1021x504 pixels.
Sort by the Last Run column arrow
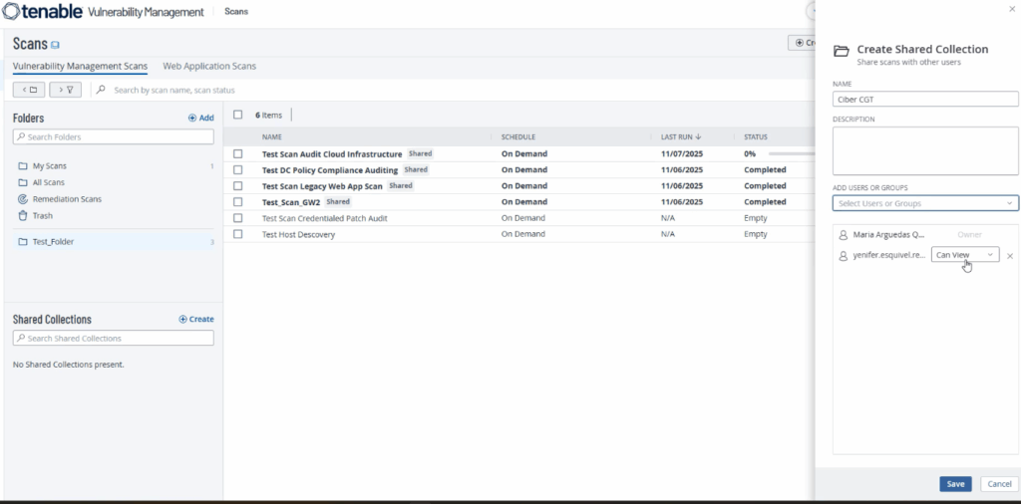click(x=698, y=136)
